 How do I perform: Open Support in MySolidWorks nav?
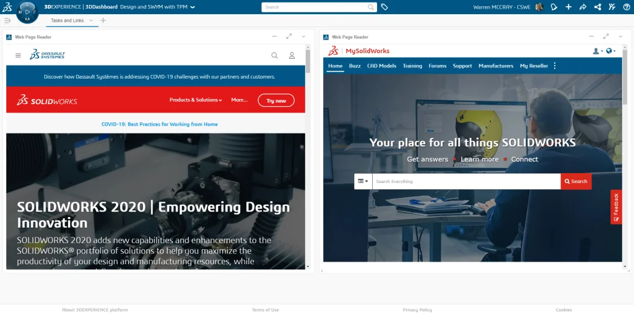coord(462,66)
